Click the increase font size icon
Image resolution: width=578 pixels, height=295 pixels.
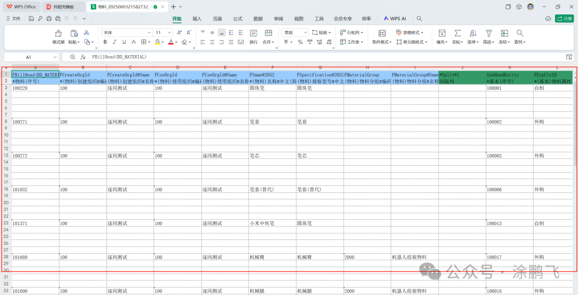pyautogui.click(x=180, y=33)
